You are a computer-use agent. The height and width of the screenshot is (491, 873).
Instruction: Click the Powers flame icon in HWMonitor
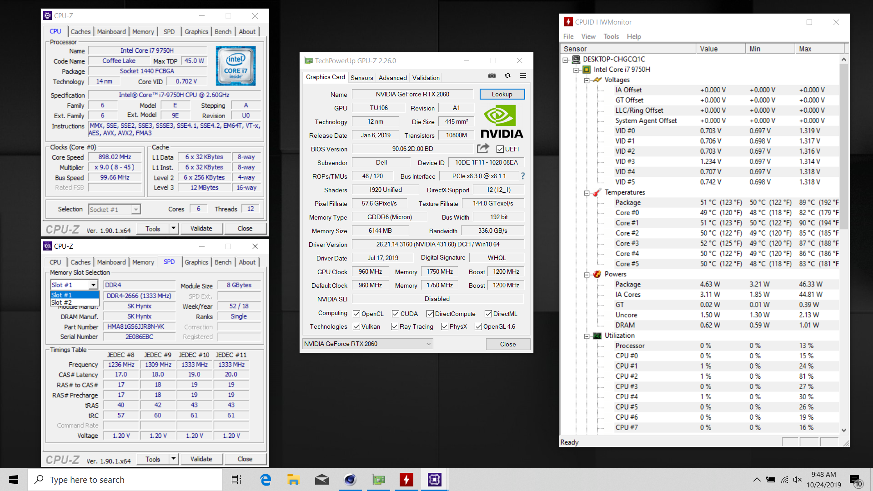597,274
